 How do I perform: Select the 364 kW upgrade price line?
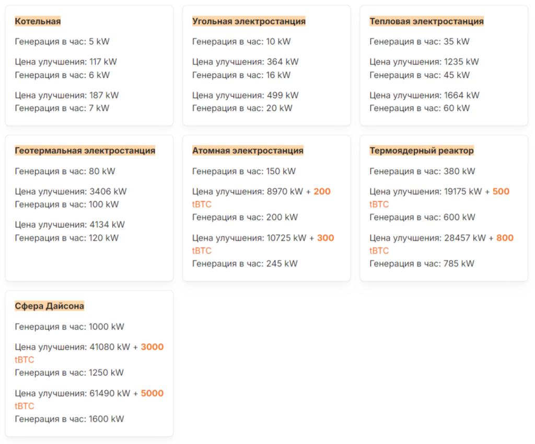click(x=246, y=62)
